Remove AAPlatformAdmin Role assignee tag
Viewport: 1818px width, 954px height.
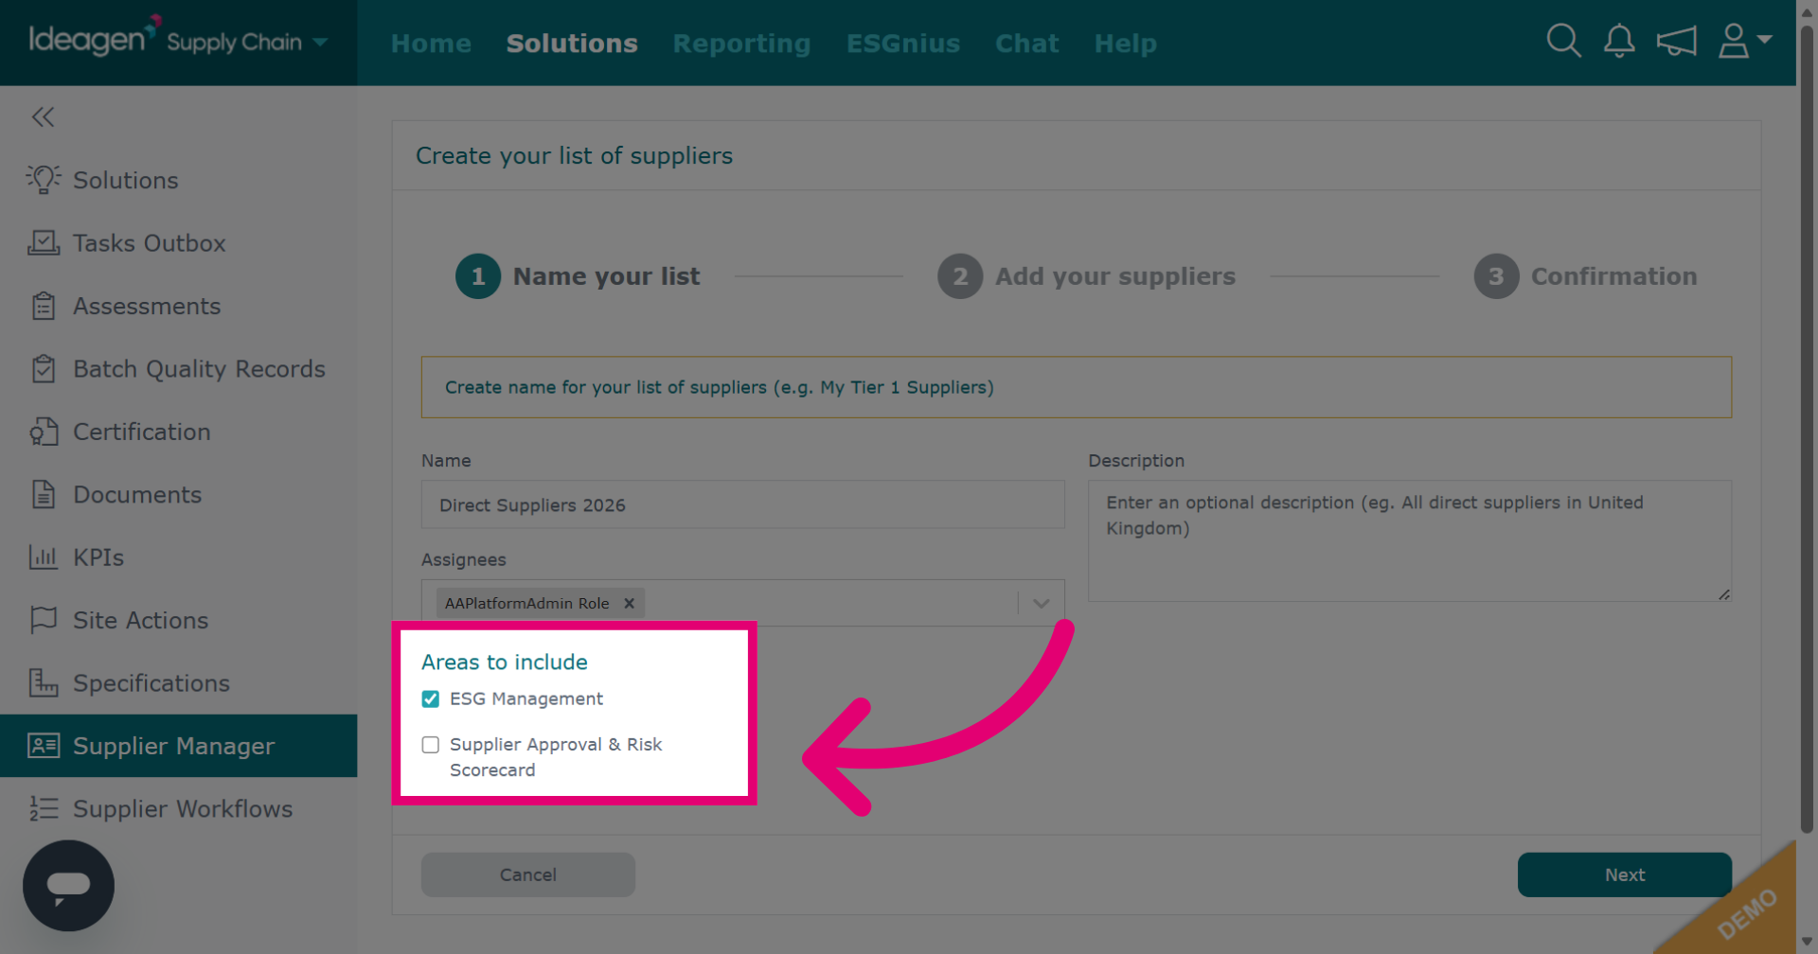[629, 604]
